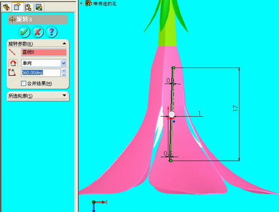Viewport: 279px width, 212px height.
Task: Expand the flower tree node in viewport
Action: [x=81, y=3]
